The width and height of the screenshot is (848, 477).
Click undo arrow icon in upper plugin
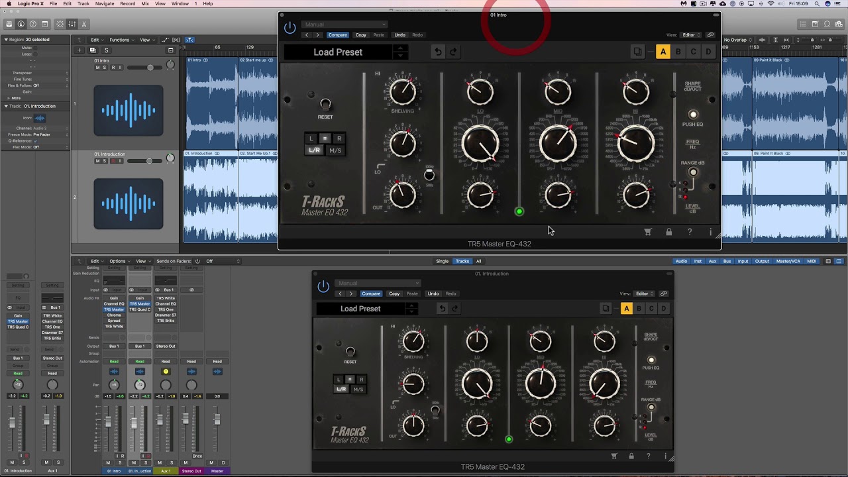(438, 52)
